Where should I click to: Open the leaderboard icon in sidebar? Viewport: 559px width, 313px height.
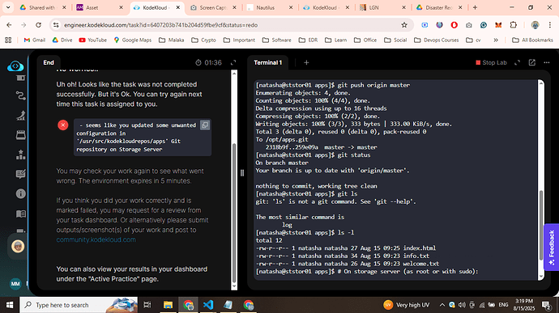[x=21, y=154]
